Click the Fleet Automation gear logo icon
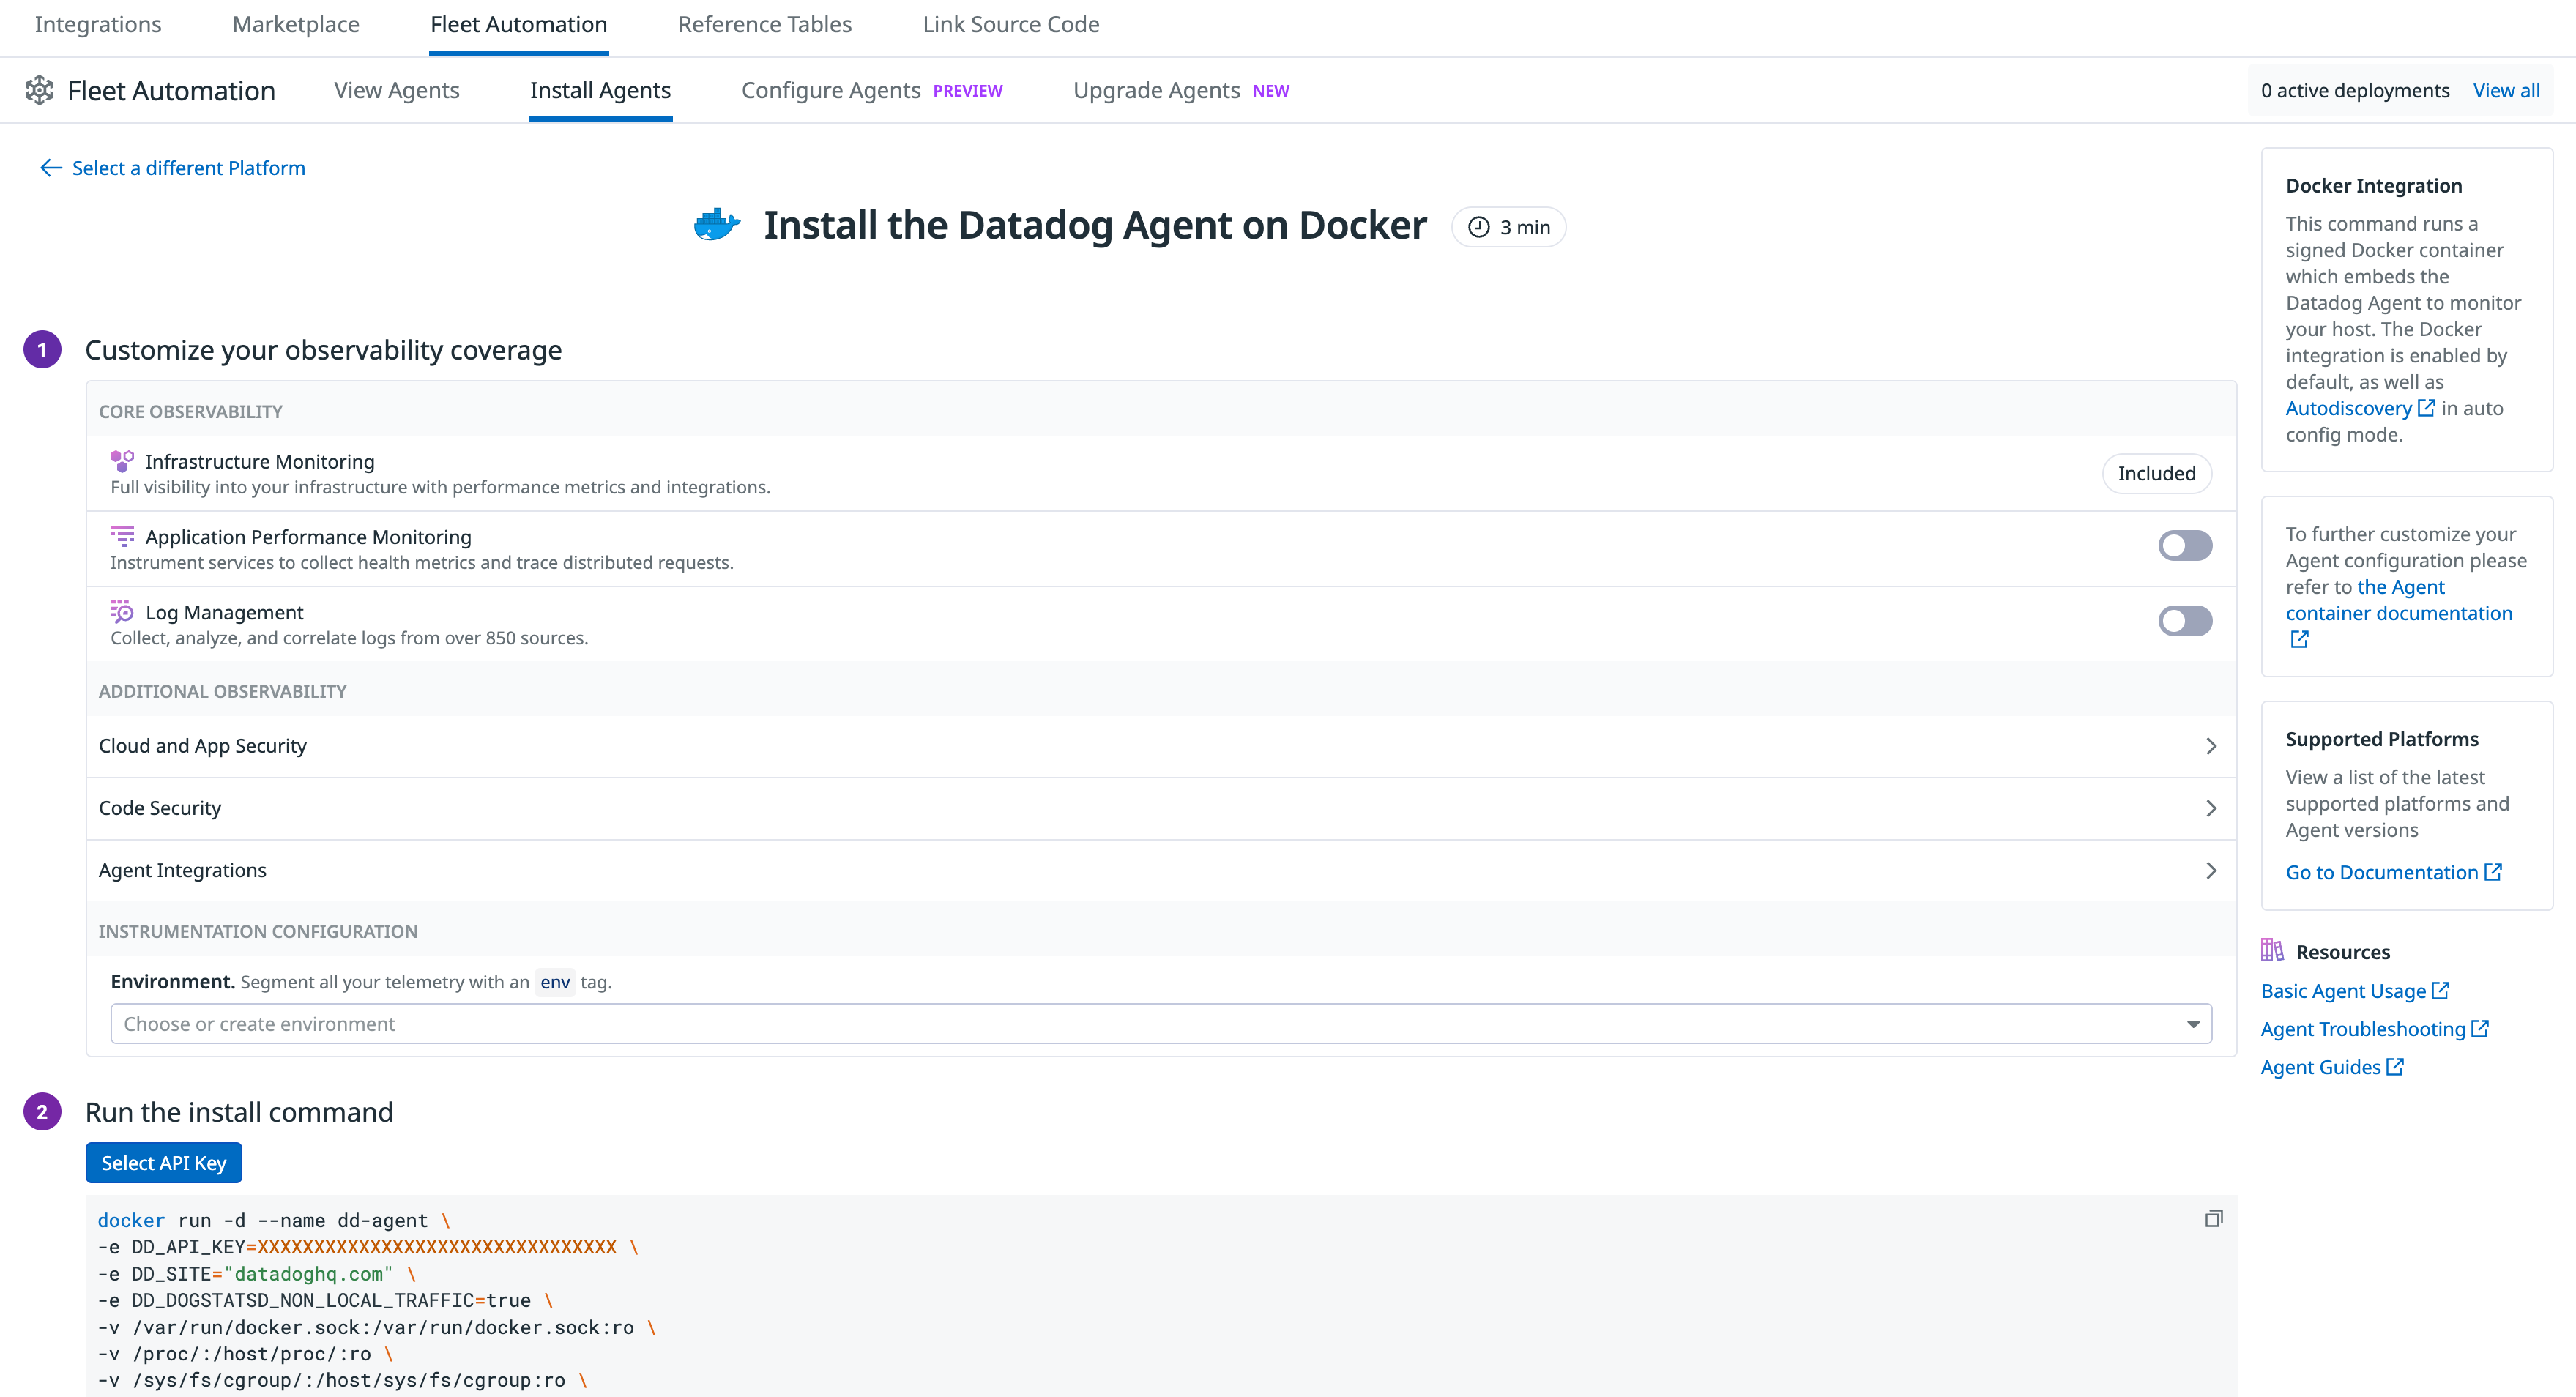Image resolution: width=2576 pixels, height=1397 pixels. 39,90
